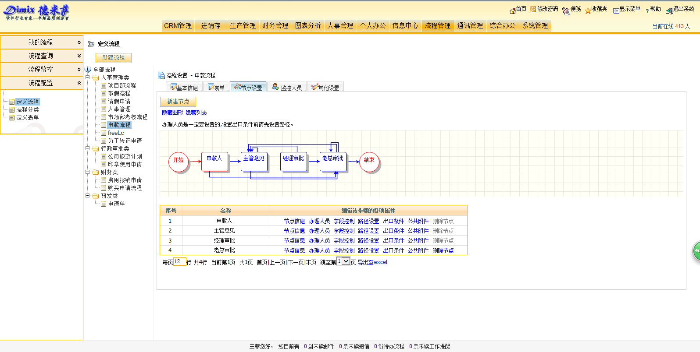Select 公司旅游计划 in process tree
Screen dimensions: 700x352
click(125, 156)
